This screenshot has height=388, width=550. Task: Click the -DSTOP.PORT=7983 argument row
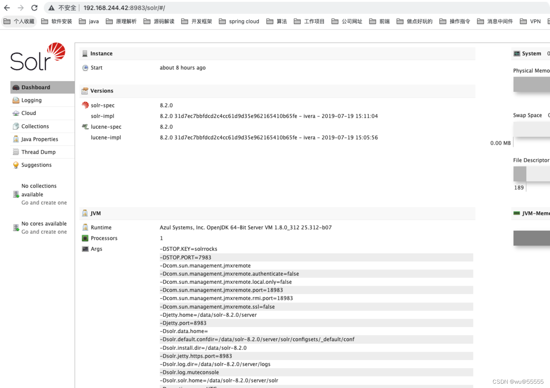(x=316, y=257)
